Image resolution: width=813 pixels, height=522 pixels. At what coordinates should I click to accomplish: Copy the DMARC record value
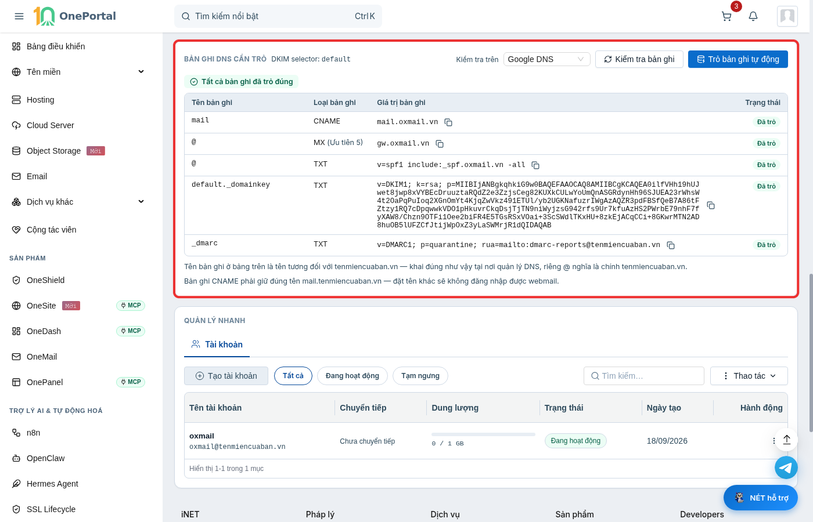tap(671, 245)
